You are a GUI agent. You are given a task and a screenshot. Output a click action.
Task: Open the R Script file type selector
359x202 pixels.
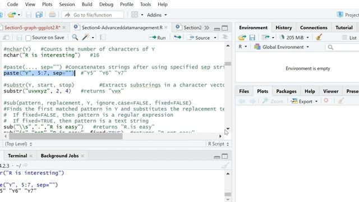pyautogui.click(x=218, y=144)
